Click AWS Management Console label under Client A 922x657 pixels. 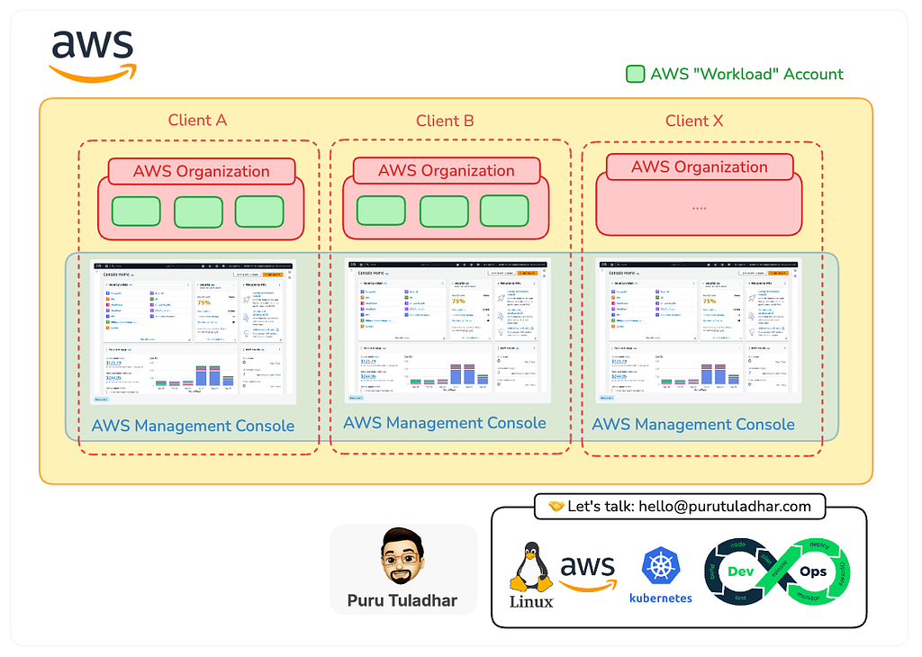tap(193, 426)
